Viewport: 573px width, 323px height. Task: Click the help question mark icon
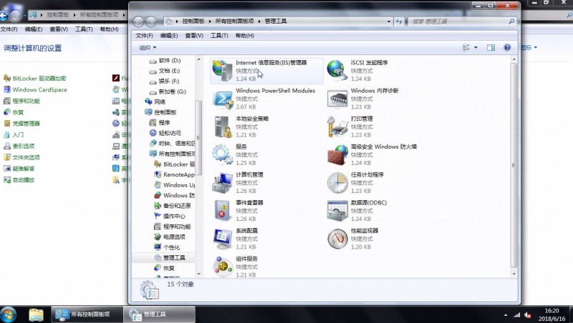tap(507, 47)
